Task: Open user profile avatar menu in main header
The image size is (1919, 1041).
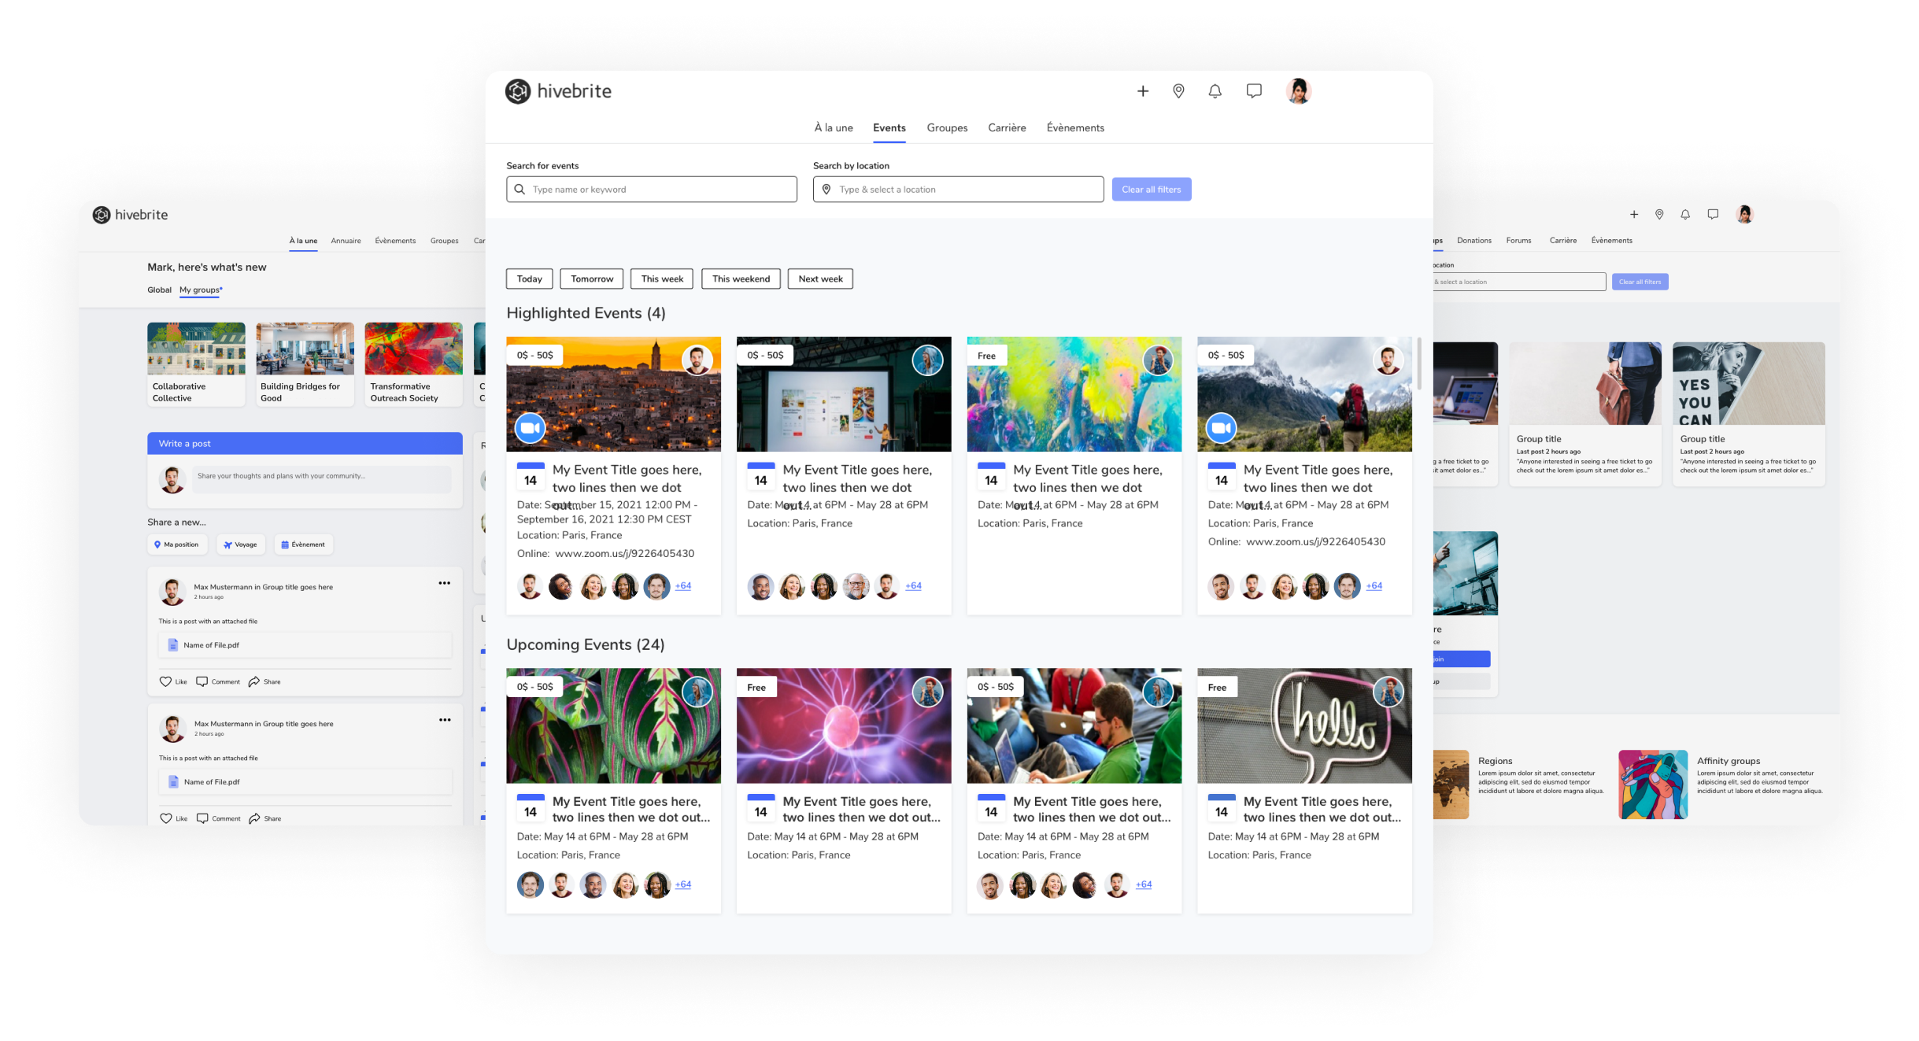Action: tap(1298, 91)
